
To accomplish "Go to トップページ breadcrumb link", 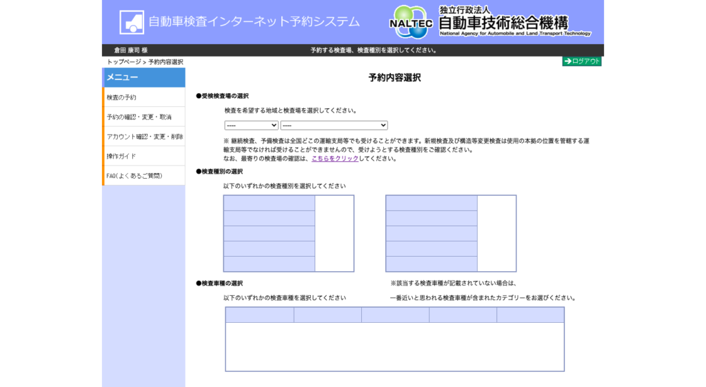I will [124, 61].
